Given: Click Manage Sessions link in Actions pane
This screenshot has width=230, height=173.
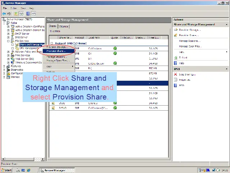Looking at the screenshot, I should [190, 41].
